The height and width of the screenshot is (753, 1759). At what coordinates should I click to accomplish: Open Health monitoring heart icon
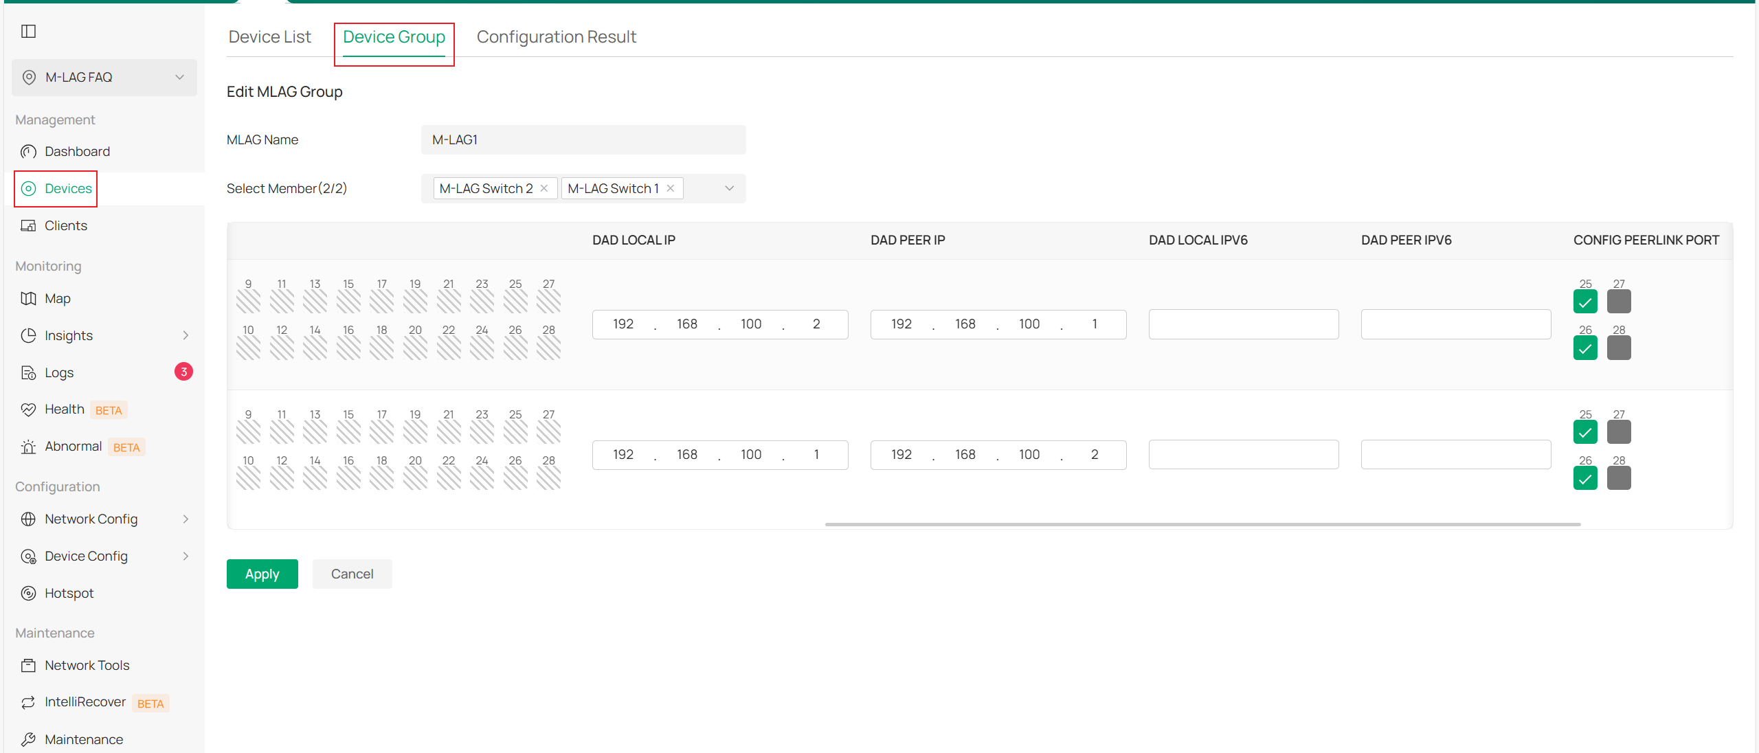28,409
